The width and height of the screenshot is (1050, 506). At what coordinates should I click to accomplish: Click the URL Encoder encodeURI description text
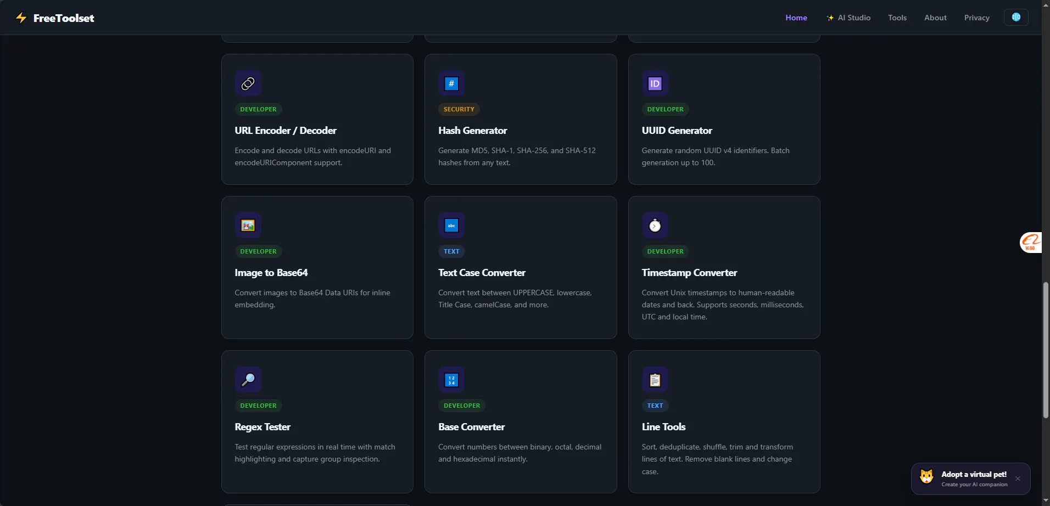pos(313,156)
